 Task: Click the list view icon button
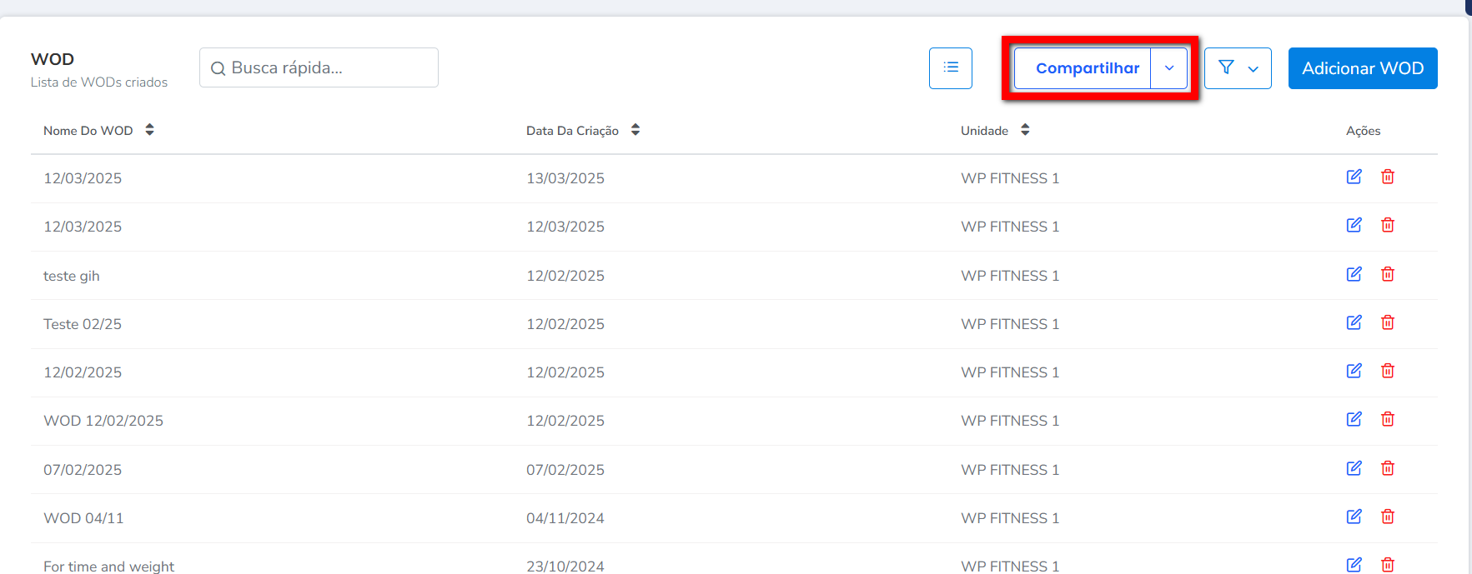(x=950, y=68)
